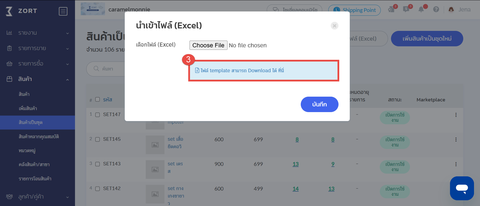Open the notification bell icon
Screen dimensions: 480x206
pos(421,9)
